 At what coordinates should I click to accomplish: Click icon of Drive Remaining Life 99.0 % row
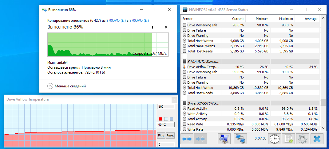[184, 72]
